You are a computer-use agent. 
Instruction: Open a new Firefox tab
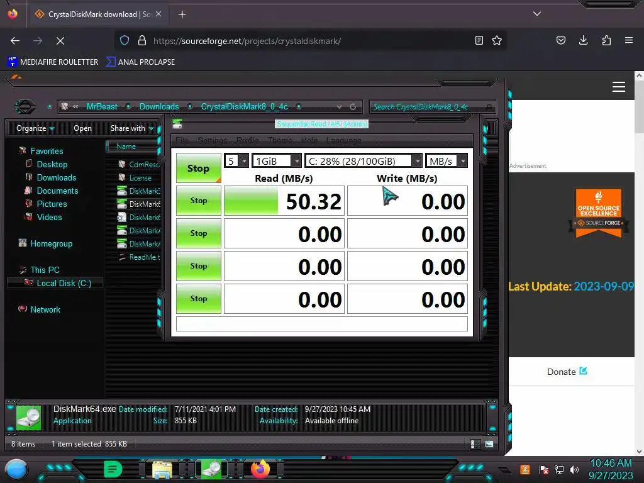[x=182, y=14]
